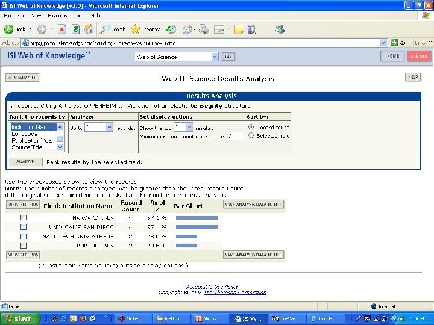
Task: Click the green Go arrow icon
Action: (394, 43)
